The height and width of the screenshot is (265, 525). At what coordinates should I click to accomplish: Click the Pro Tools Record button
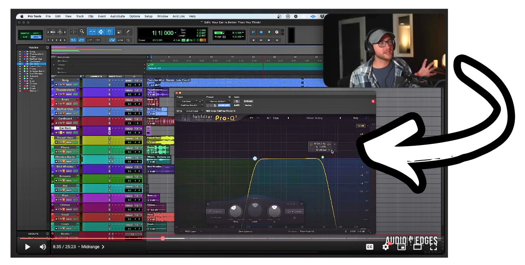click(x=277, y=32)
